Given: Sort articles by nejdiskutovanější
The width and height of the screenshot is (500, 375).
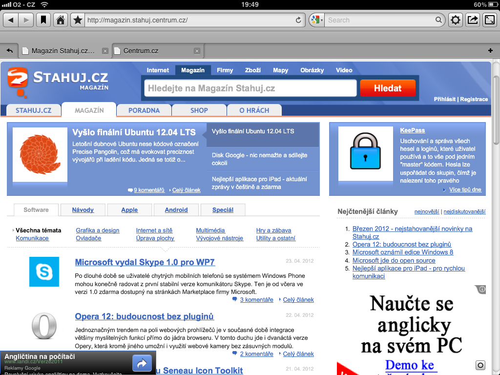Looking at the screenshot, I should (x=465, y=211).
